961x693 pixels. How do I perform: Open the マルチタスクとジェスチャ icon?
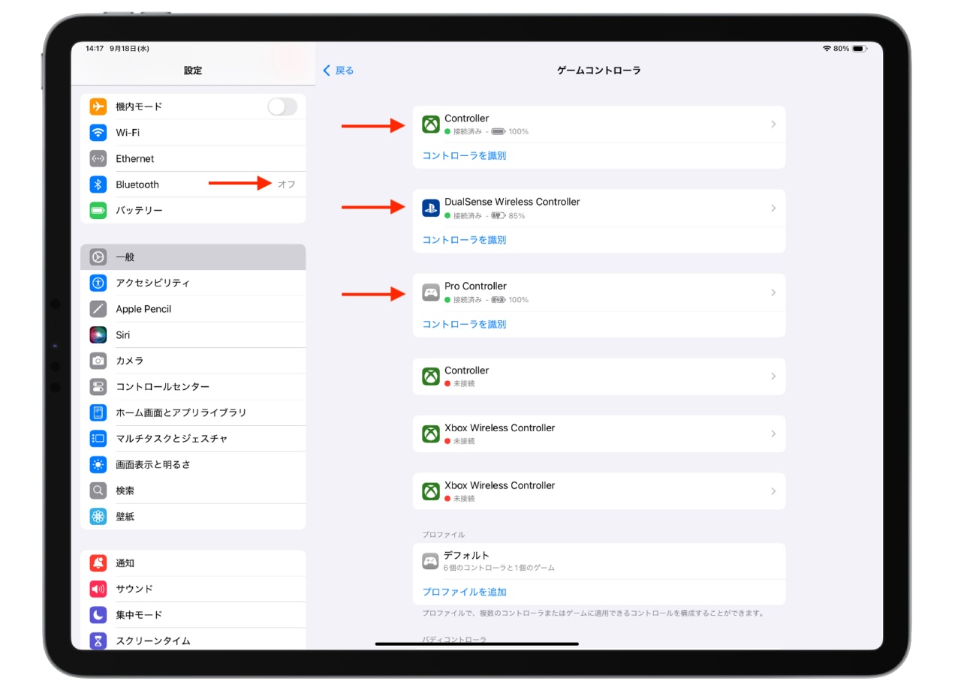point(98,439)
